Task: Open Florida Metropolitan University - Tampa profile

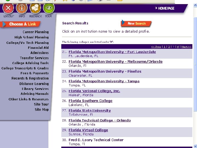Action: coord(104,81)
